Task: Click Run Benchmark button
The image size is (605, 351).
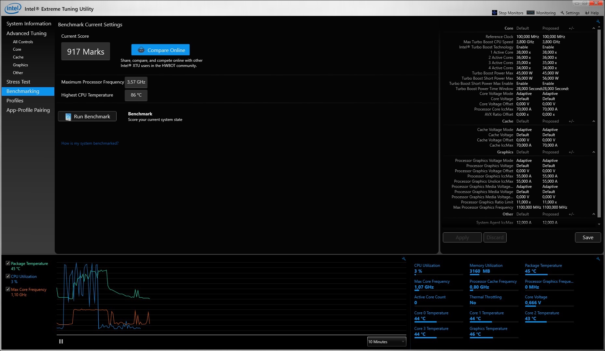Action: (x=87, y=117)
